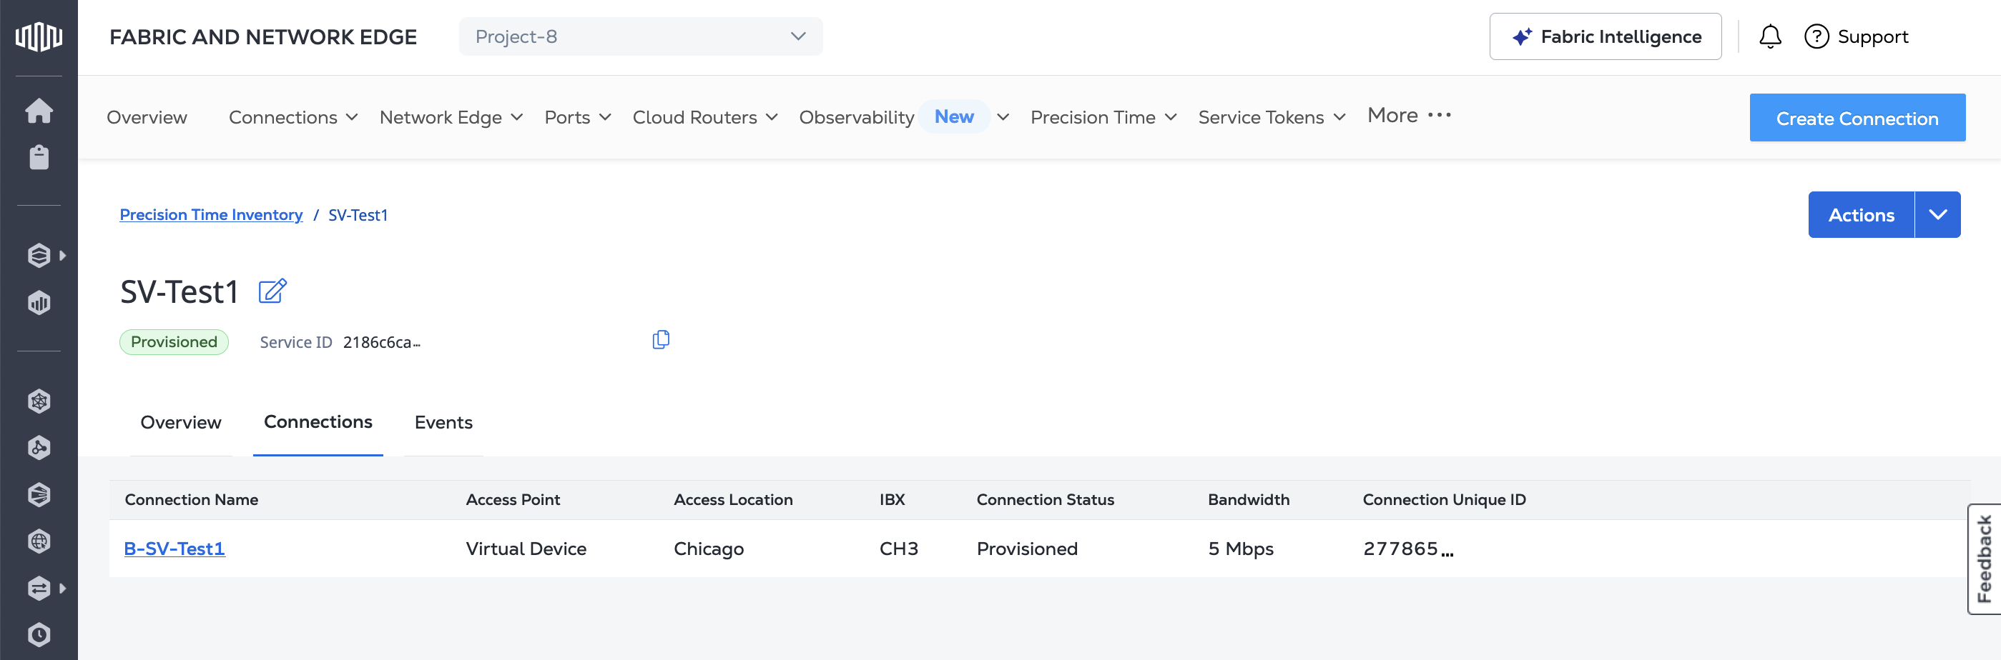Image resolution: width=2001 pixels, height=660 pixels.
Task: Click the clock icon at sidebar bottom
Action: click(x=39, y=634)
